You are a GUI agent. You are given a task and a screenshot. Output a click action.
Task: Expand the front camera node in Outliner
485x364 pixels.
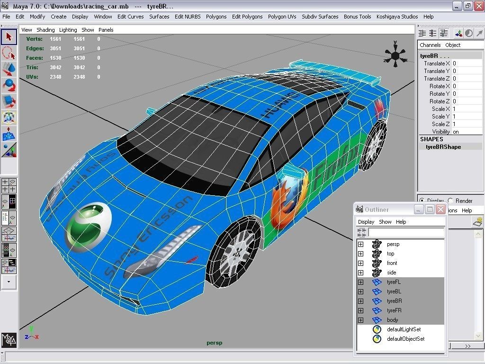(360, 263)
